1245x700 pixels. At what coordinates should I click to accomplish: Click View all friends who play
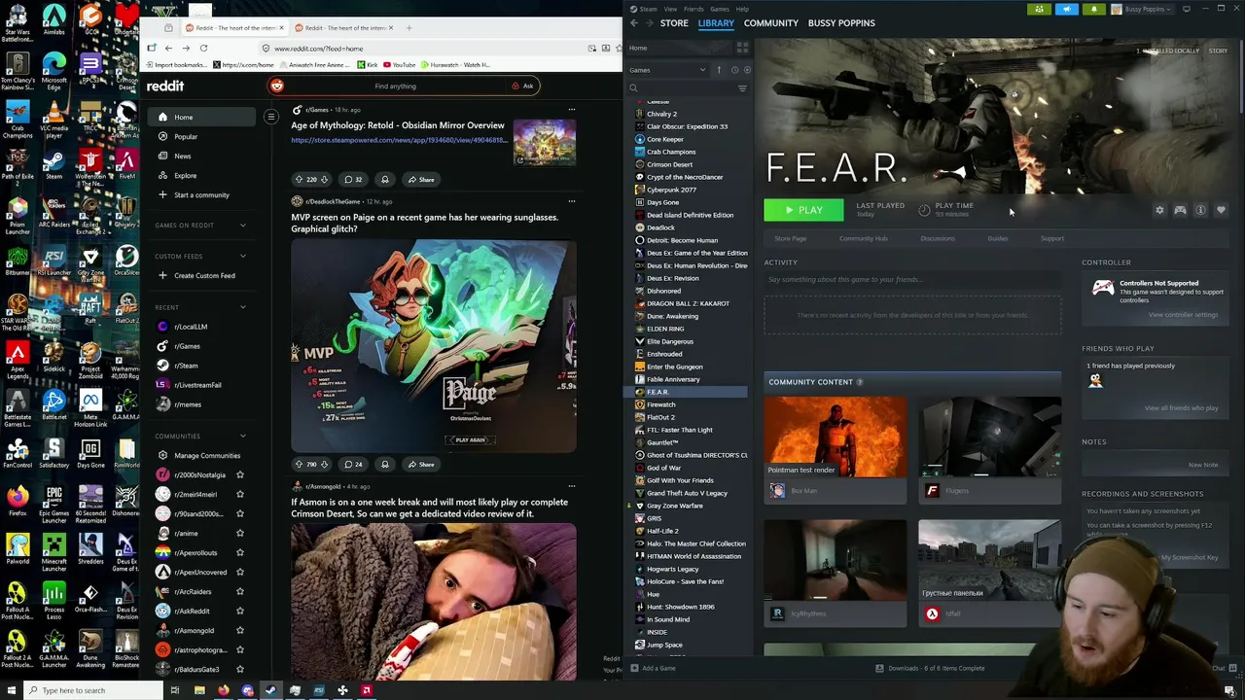[1181, 407]
